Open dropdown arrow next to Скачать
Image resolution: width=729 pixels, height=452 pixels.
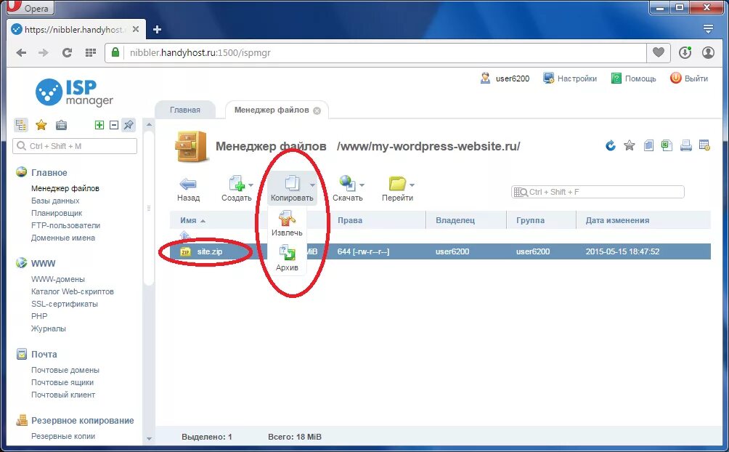(362, 185)
